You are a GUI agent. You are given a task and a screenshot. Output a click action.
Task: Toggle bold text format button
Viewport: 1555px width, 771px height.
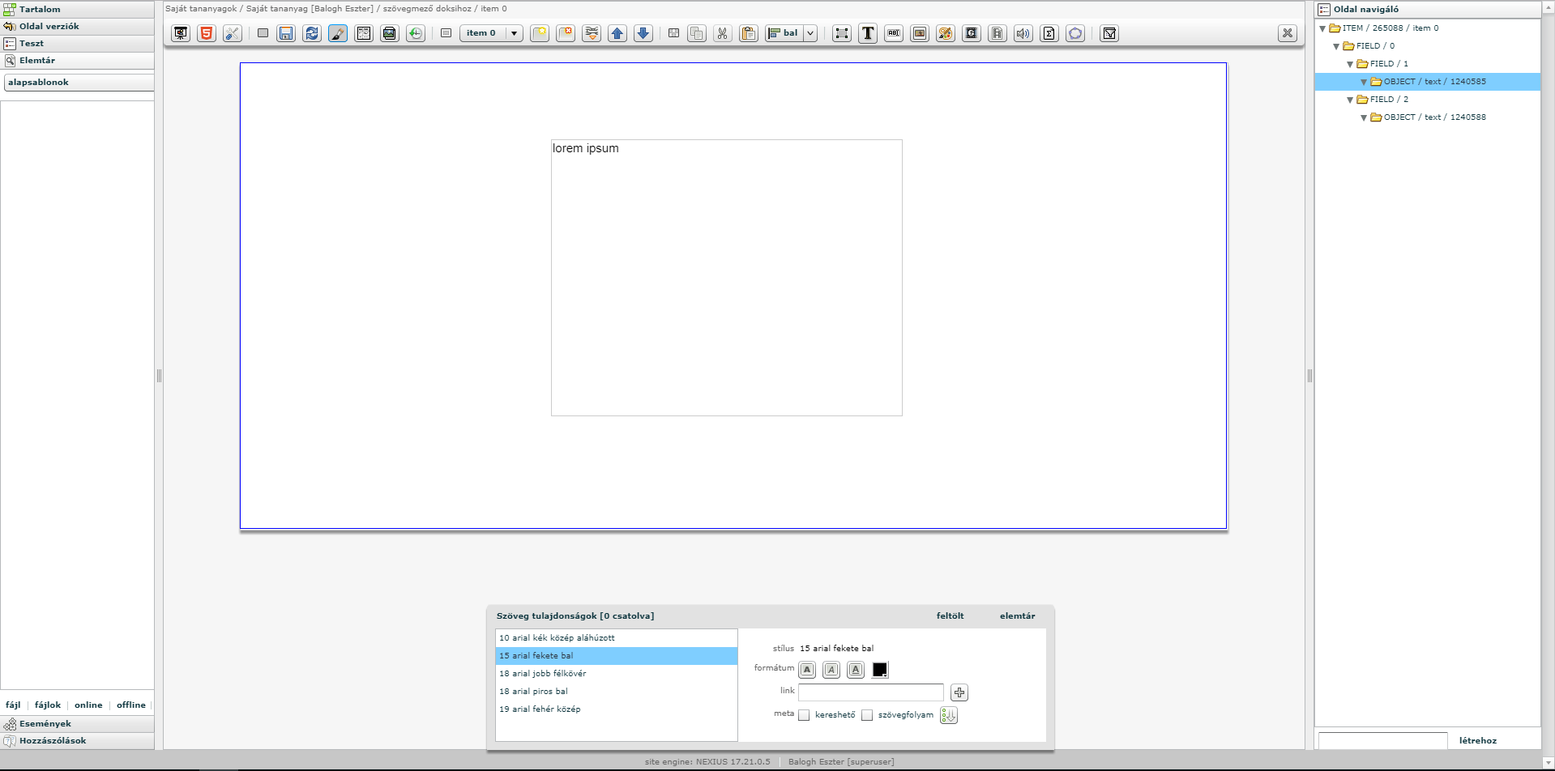pos(807,670)
